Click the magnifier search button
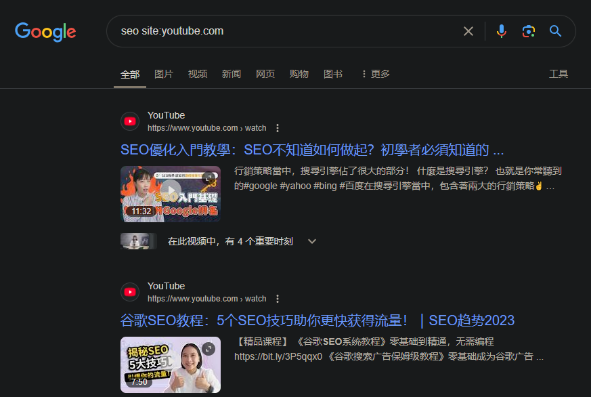591x397 pixels. point(555,31)
